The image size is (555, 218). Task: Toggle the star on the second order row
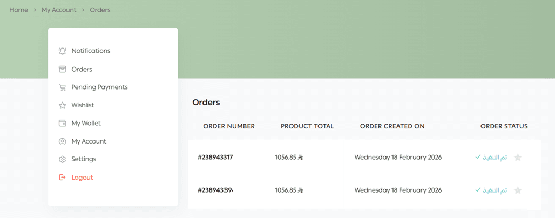(x=518, y=190)
